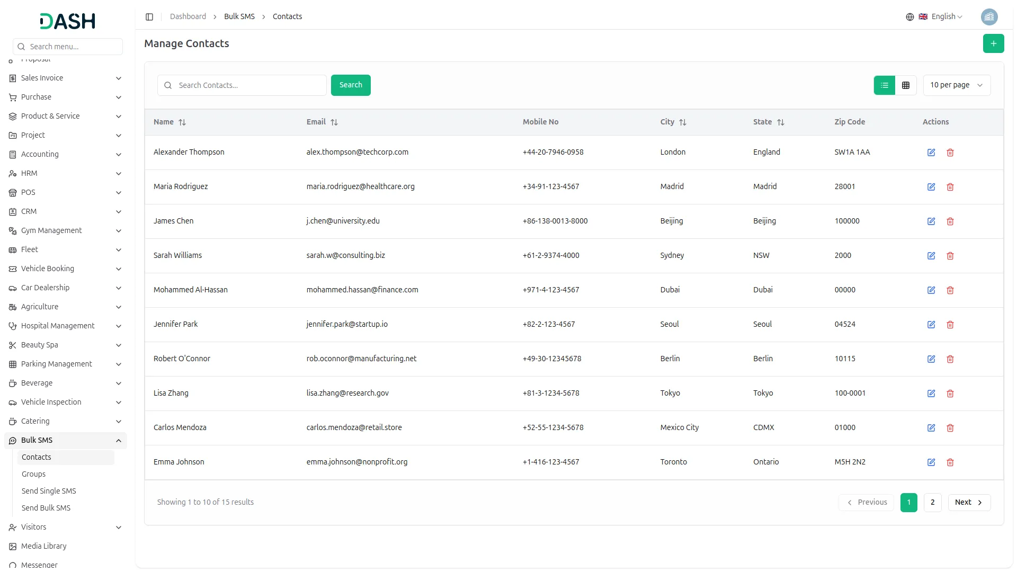Focus the Search Contacts field
The height and width of the screenshot is (572, 1017).
pos(242,85)
